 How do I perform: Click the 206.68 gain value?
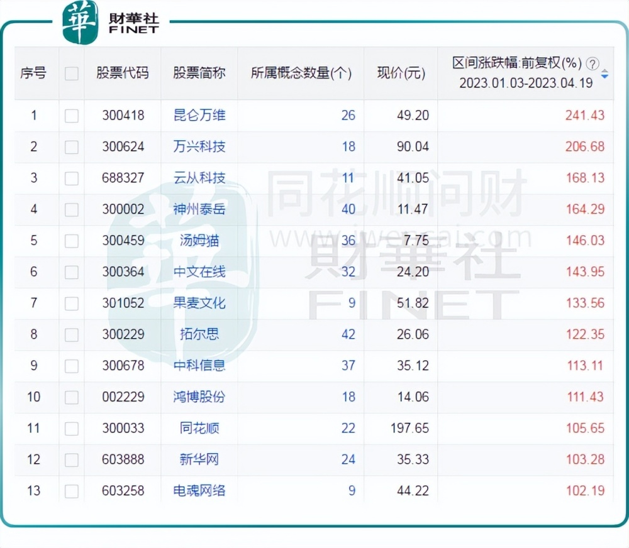585,146
